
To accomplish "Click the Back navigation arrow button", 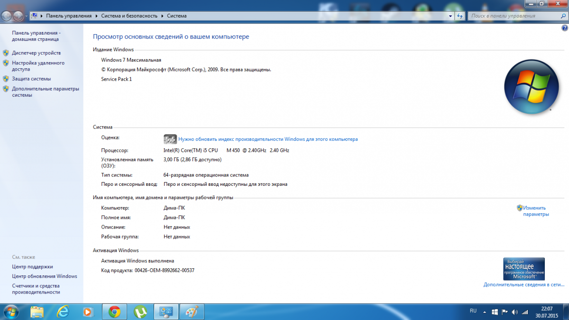I will coord(7,16).
